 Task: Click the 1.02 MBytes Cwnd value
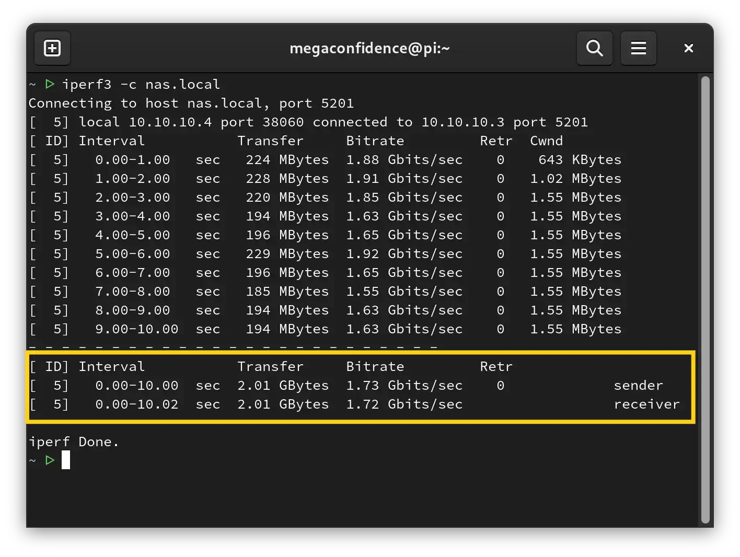coord(576,178)
